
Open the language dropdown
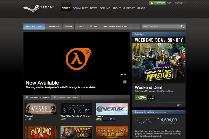(180, 3)
